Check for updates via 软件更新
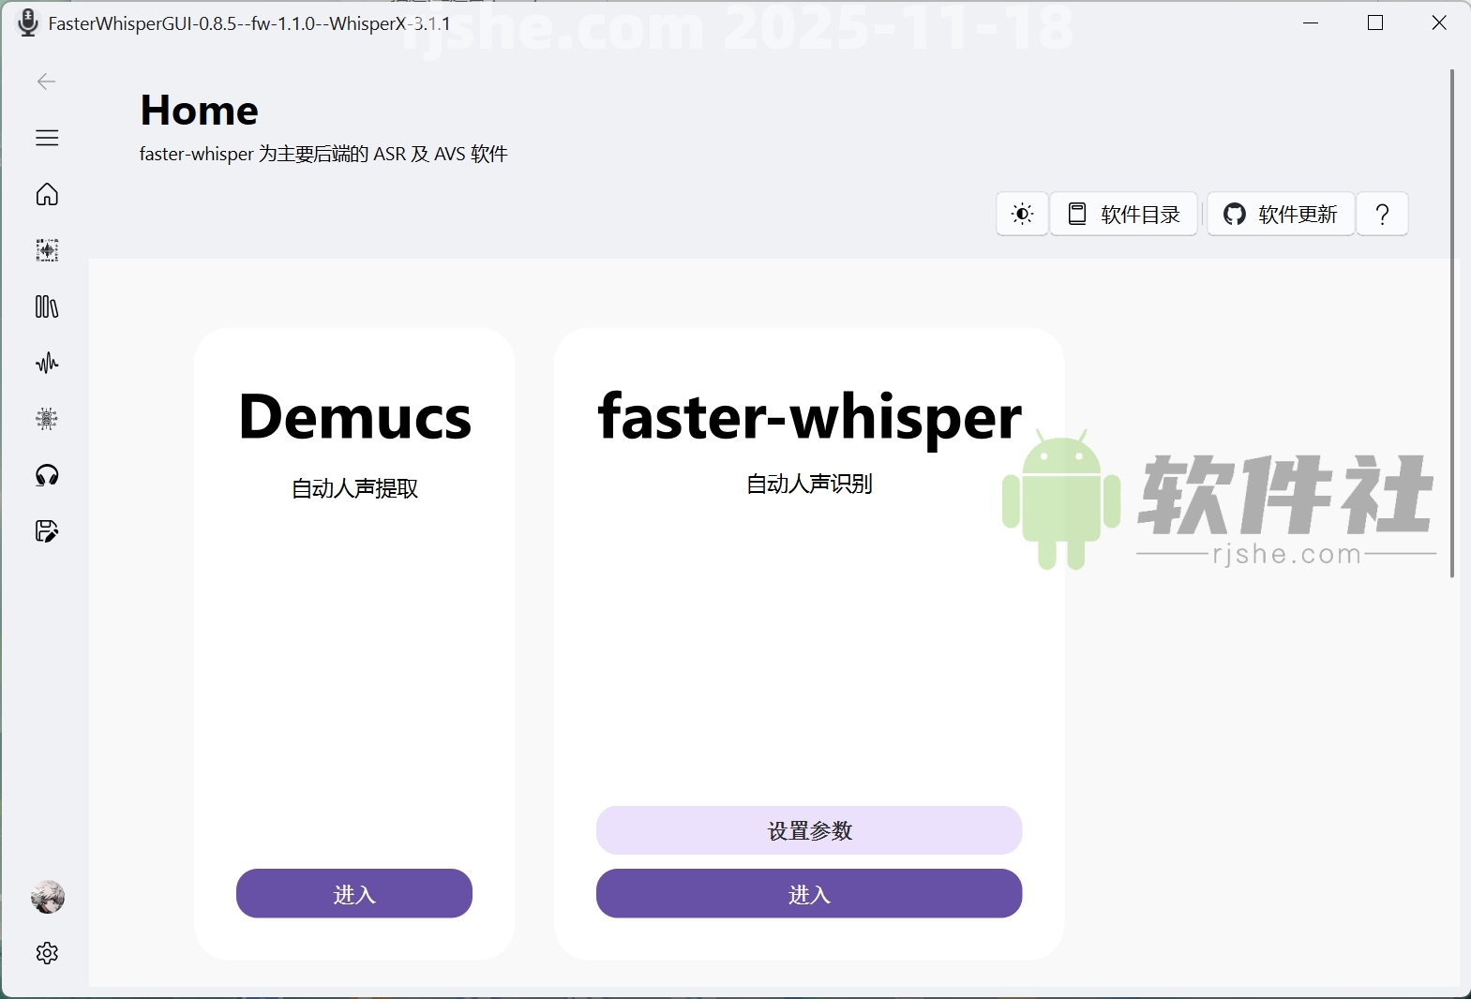Image resolution: width=1471 pixels, height=999 pixels. click(1281, 214)
